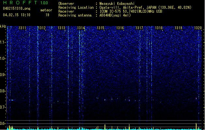Image resolution: width=205 pixels, height=130 pixels.
Task: Click time marker 1318
Action: (159, 28)
